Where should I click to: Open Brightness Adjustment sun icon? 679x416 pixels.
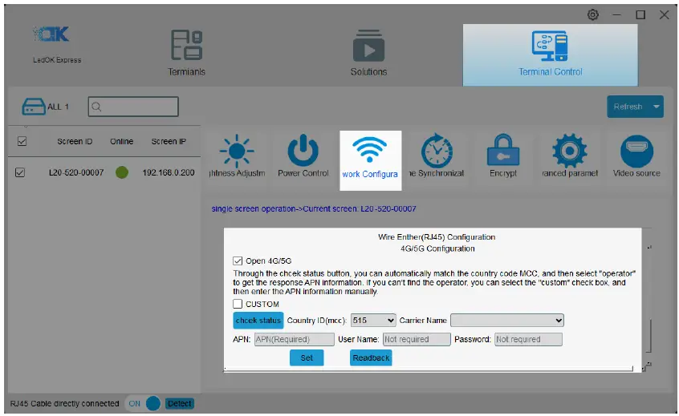click(237, 151)
